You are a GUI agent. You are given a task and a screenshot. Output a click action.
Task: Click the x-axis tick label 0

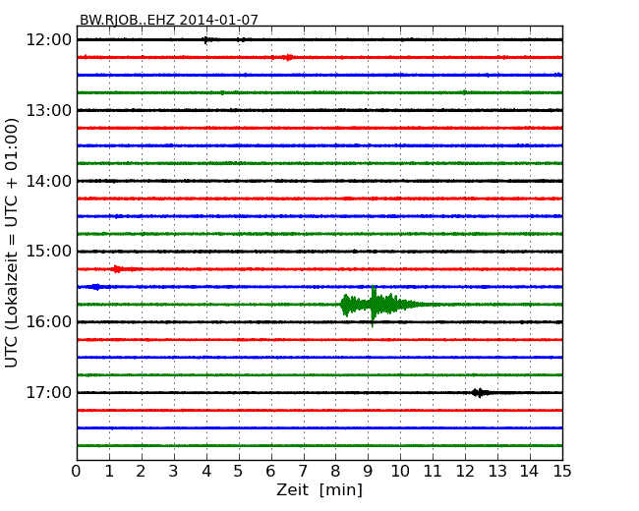77,472
